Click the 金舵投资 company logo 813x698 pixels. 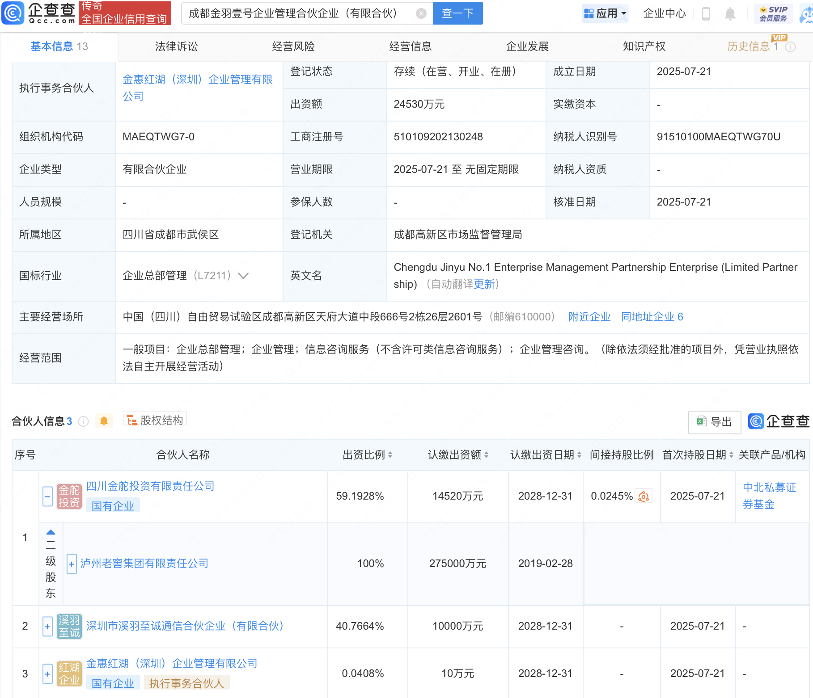(x=69, y=496)
